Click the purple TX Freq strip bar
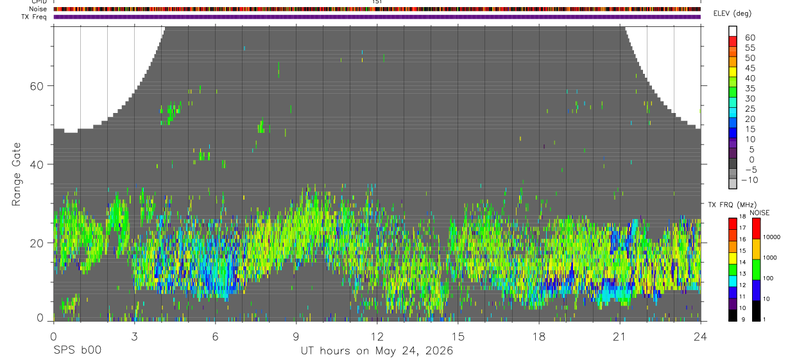The width and height of the screenshot is (788, 364). (x=377, y=17)
